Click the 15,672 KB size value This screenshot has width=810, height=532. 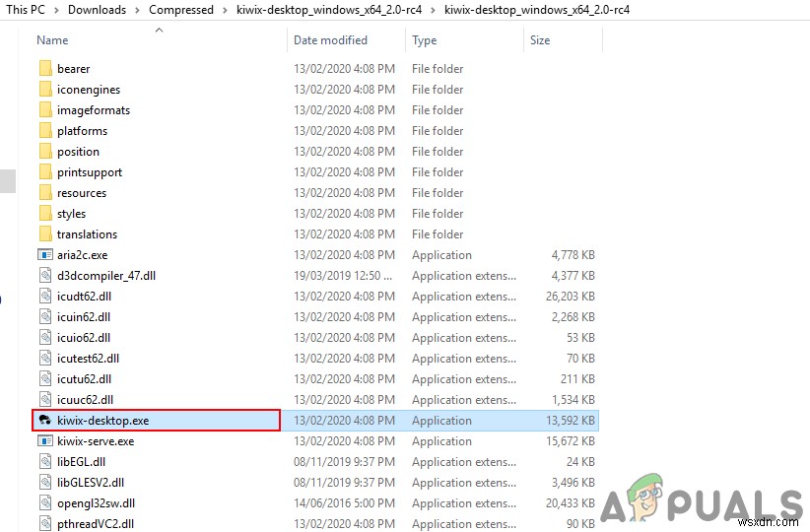click(x=571, y=441)
